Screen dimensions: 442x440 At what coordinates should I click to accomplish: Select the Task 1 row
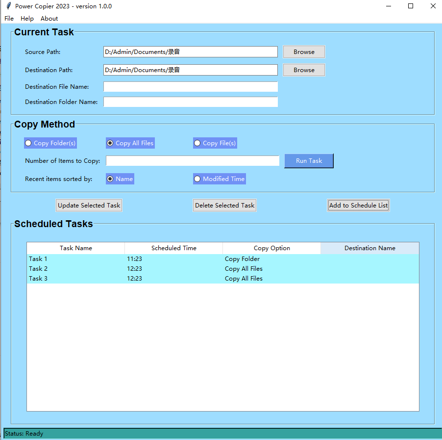(x=223, y=259)
